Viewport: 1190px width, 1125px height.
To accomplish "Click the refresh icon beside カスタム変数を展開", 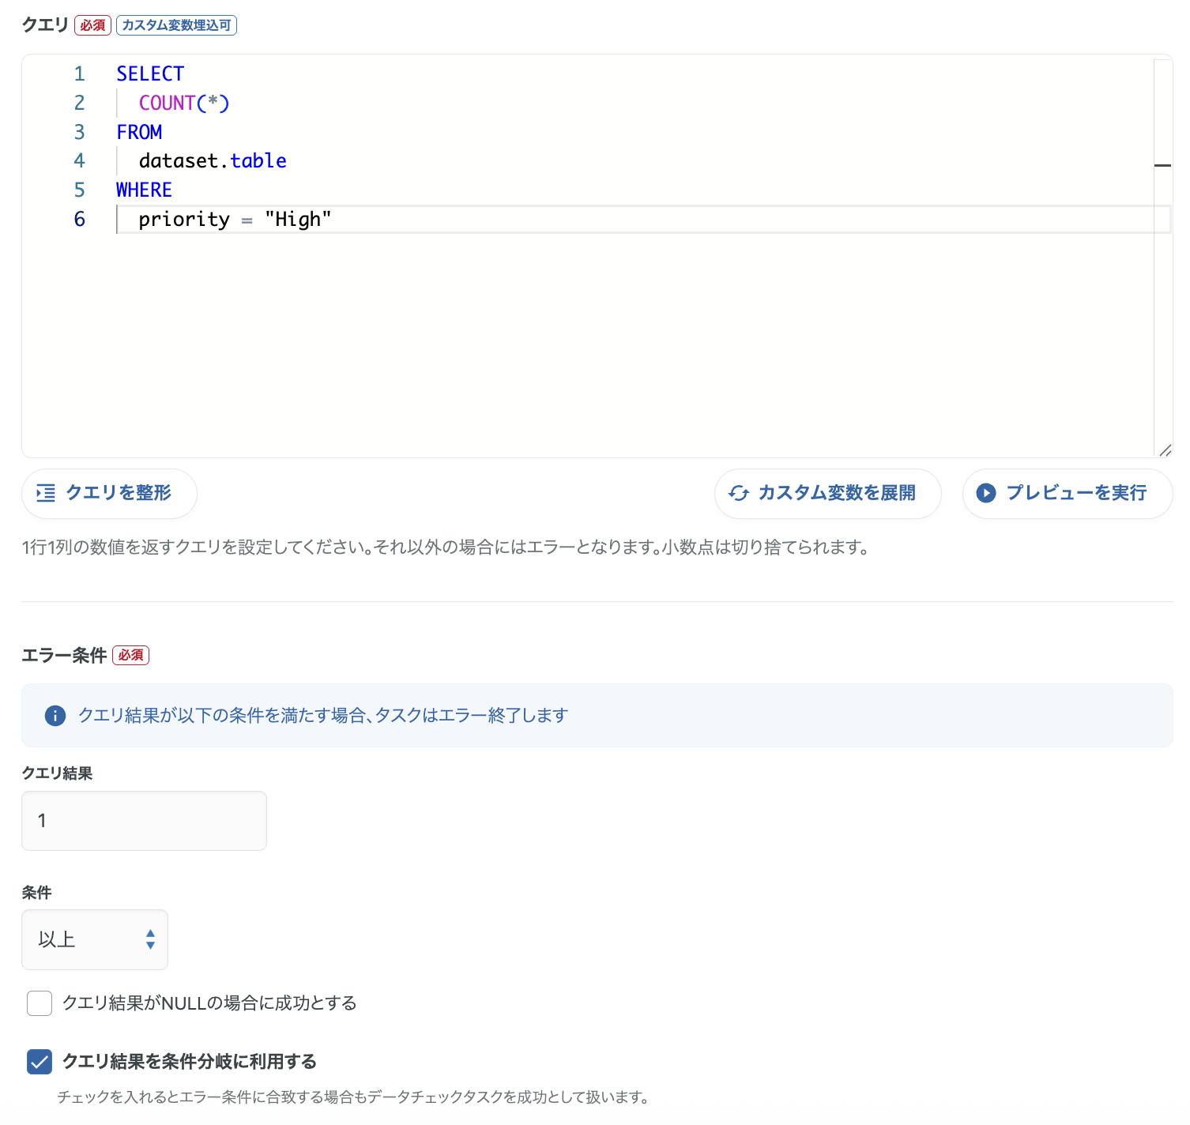I will pyautogui.click(x=740, y=493).
